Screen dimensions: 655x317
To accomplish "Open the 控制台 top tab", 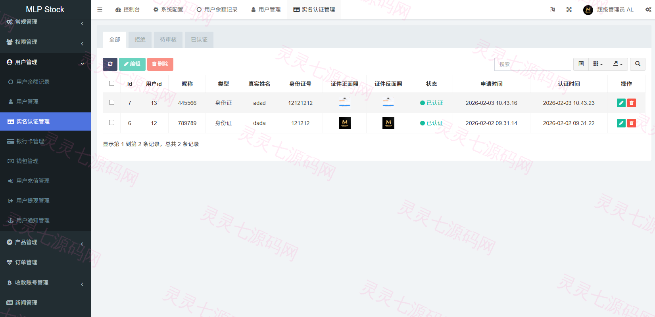I will click(127, 9).
